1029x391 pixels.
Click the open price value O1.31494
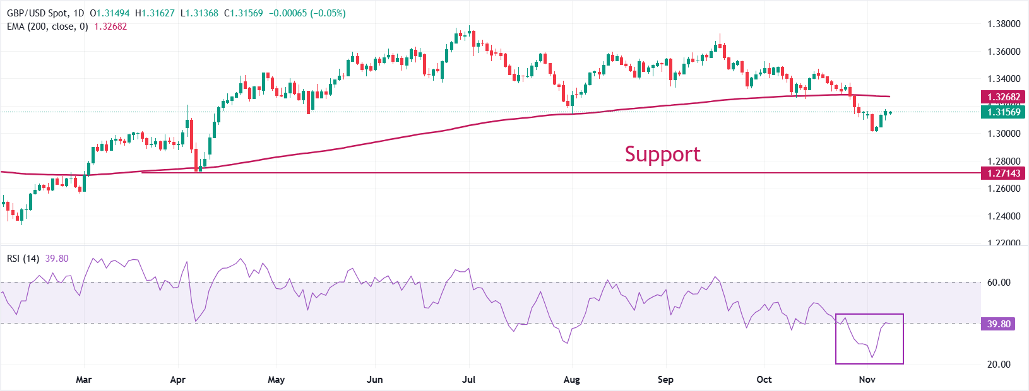coord(110,13)
